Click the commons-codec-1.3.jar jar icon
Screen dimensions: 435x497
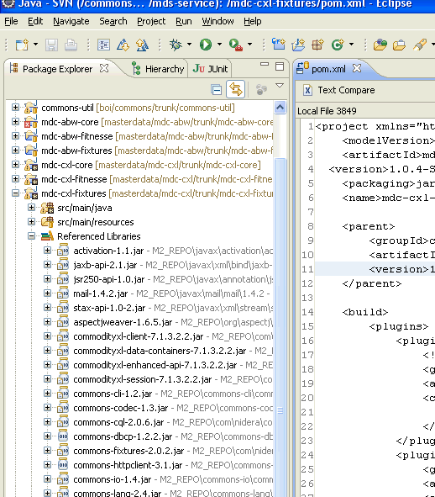[63, 408]
